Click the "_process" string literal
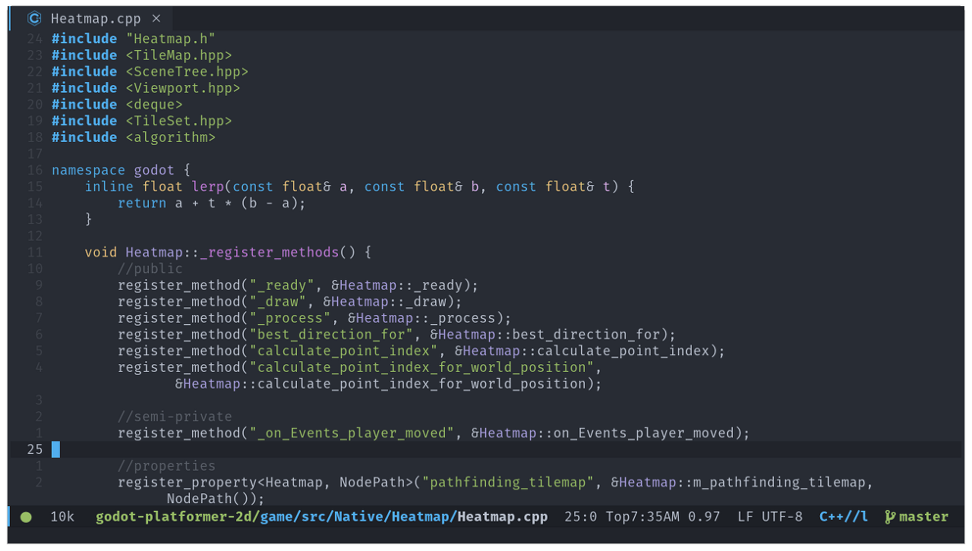The image size is (972, 551). [x=290, y=318]
